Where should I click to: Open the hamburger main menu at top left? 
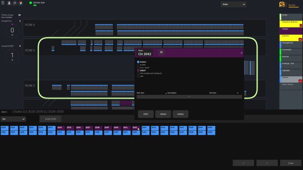(x=3, y=3)
